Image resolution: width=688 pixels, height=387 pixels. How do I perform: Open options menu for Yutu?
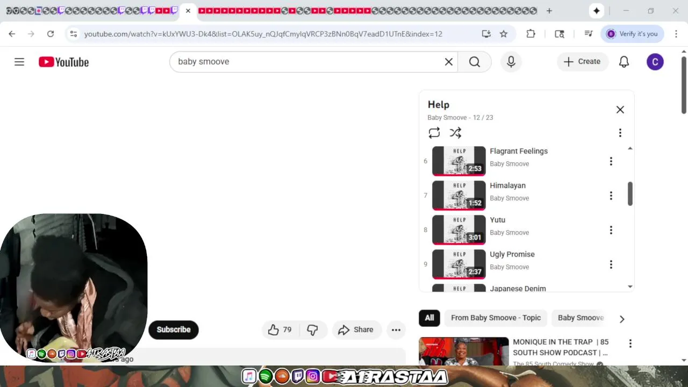(611, 230)
